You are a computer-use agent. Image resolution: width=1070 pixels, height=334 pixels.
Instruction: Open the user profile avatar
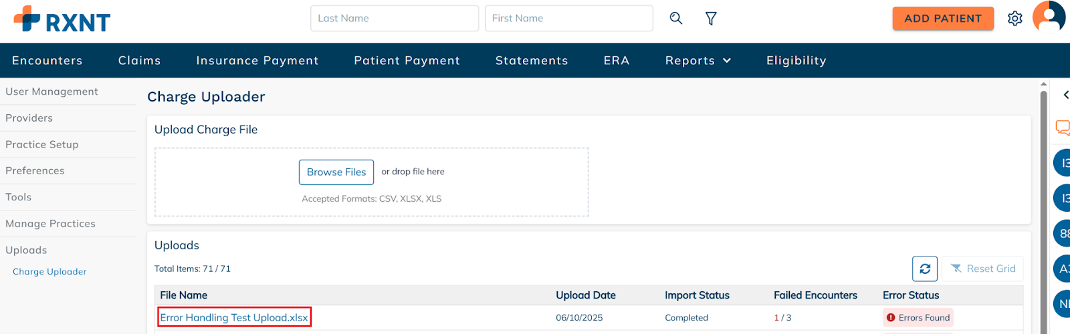point(1049,17)
